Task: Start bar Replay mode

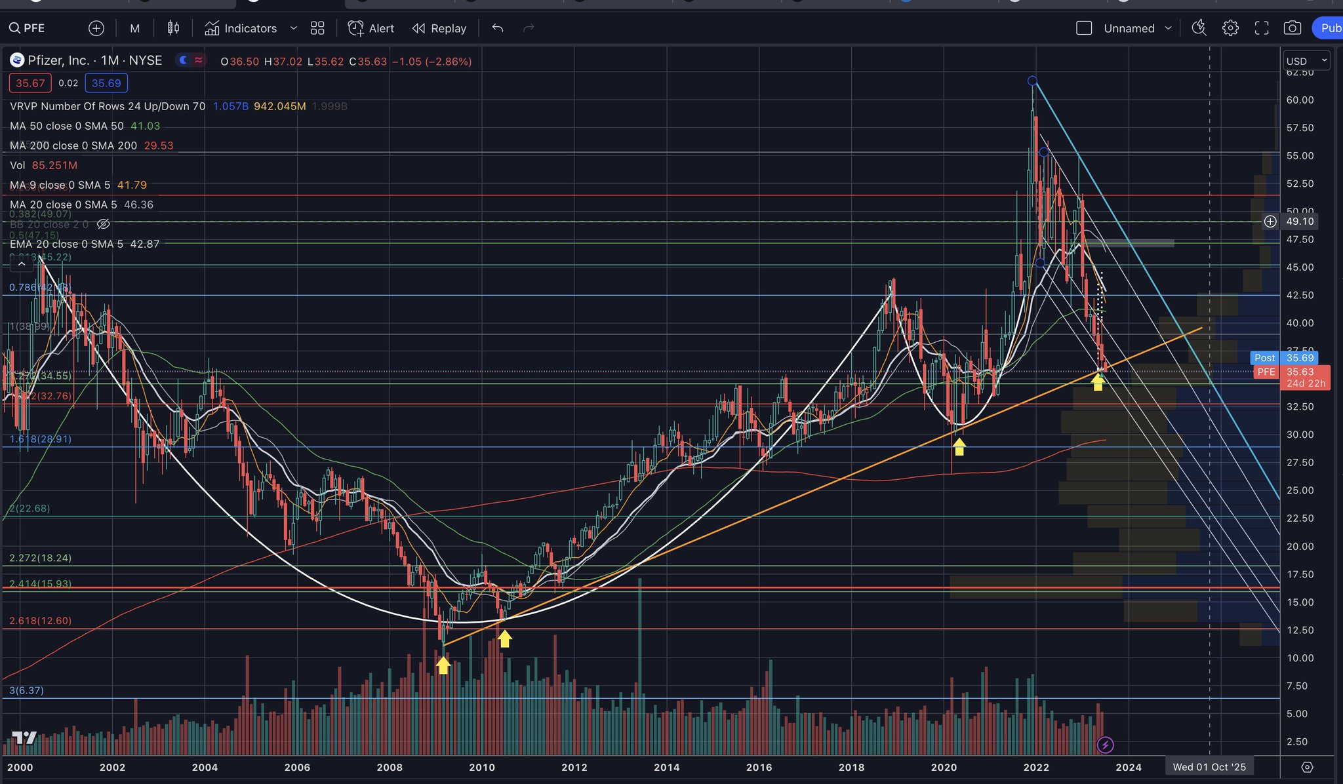Action: pyautogui.click(x=439, y=28)
